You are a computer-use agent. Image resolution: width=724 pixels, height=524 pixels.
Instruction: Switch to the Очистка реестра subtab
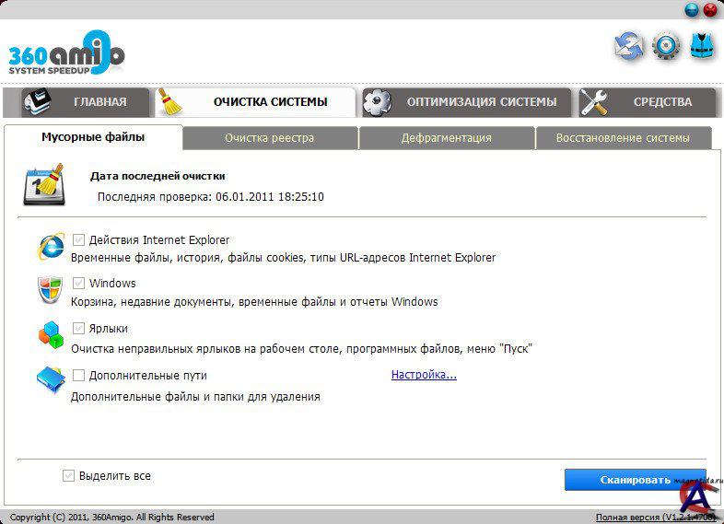[269, 138]
